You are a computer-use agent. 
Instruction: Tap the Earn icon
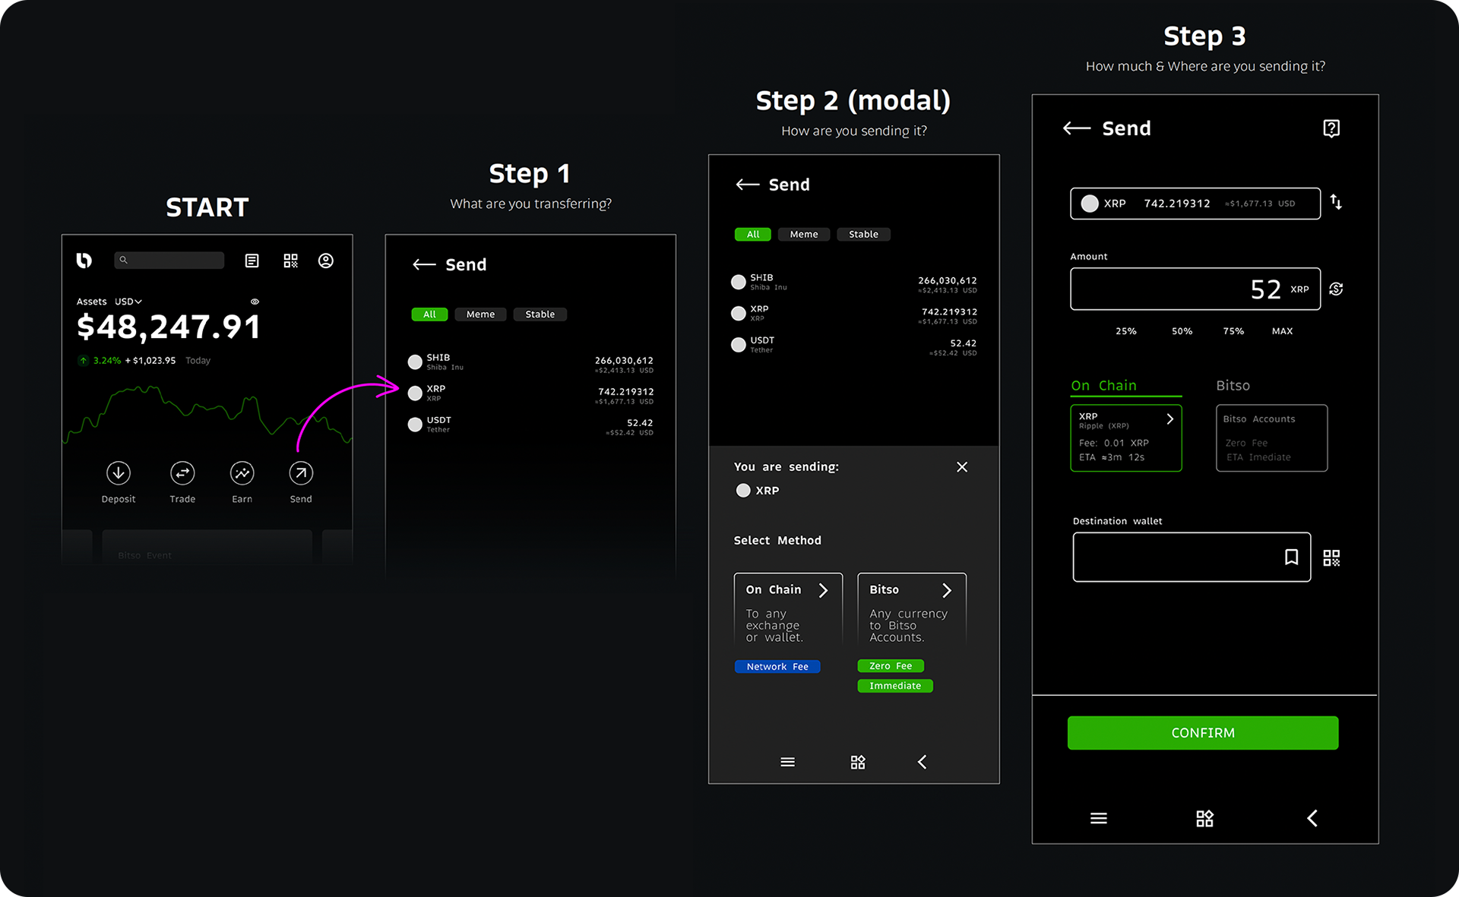point(242,473)
